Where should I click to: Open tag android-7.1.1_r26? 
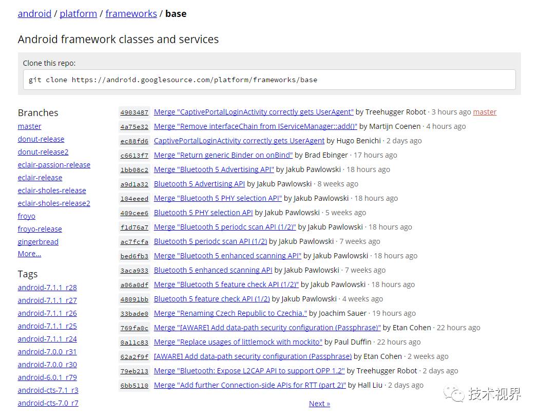(47, 313)
